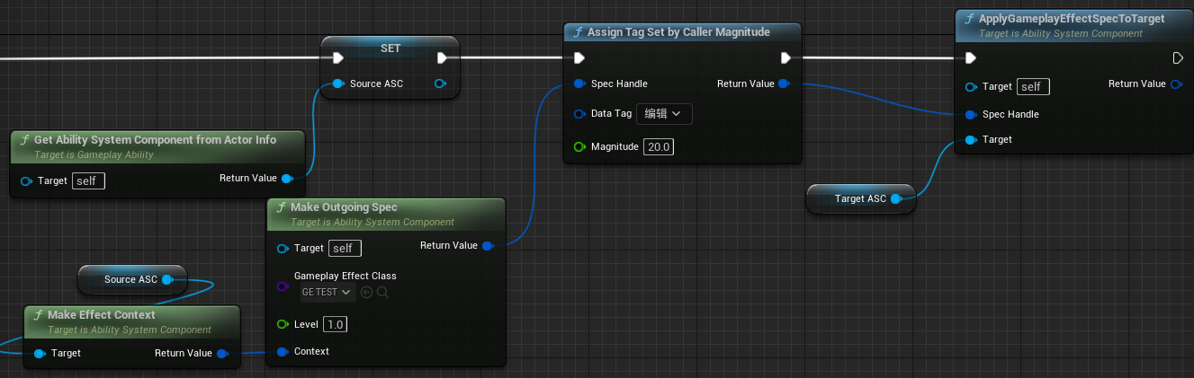The height and width of the screenshot is (378, 1194).
Task: Select Get Ability System Component from Actor Info title
Action: point(155,140)
